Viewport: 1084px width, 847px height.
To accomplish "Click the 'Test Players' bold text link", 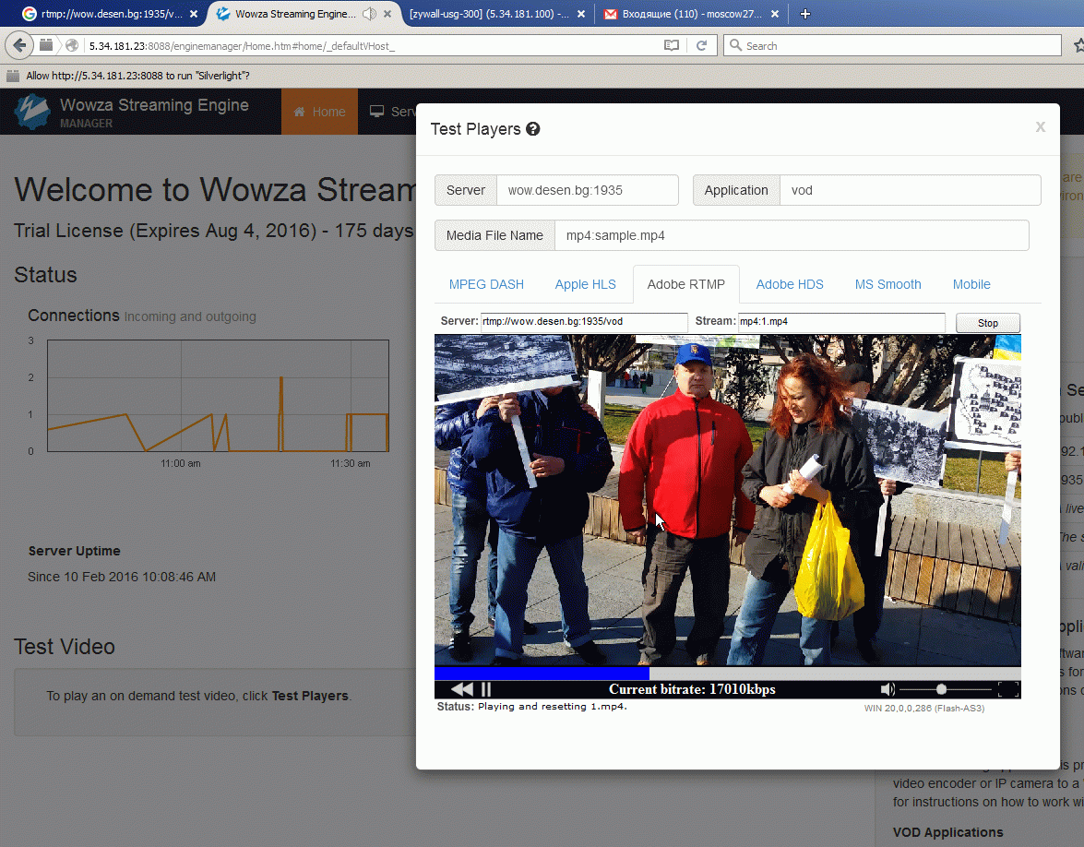I will 310,696.
